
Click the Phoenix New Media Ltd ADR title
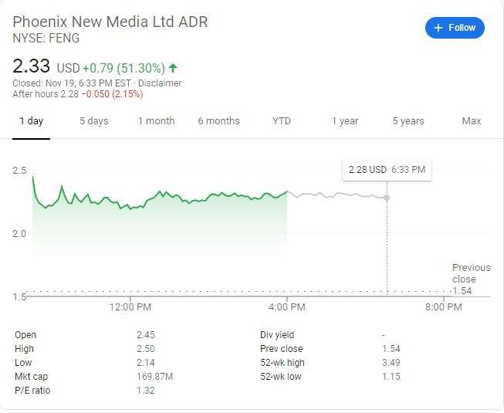pos(110,21)
